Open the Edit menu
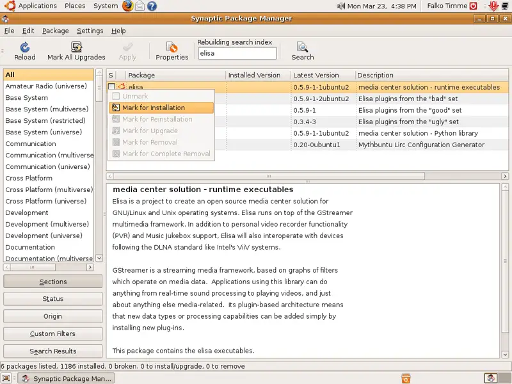This screenshot has height=384, width=512. 28,31
